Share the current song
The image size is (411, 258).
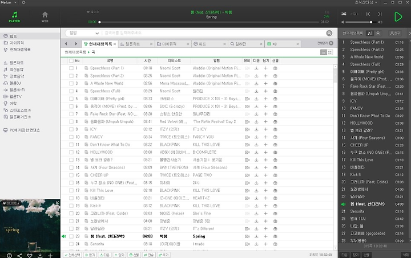(19, 255)
